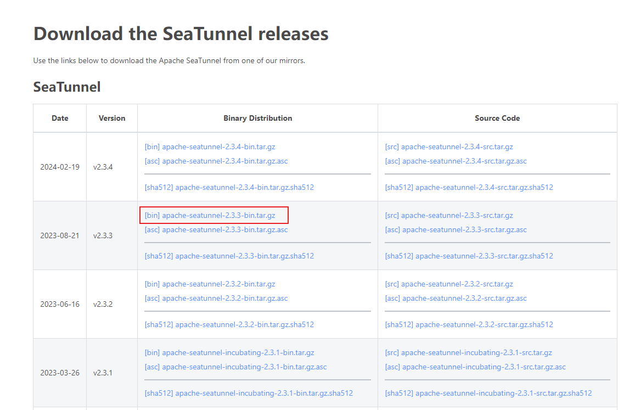Viewport: 635px width, 410px height.
Task: Download apache-seatunnel-2.3.4-bin.tar.gz binary
Action: click(x=210, y=147)
